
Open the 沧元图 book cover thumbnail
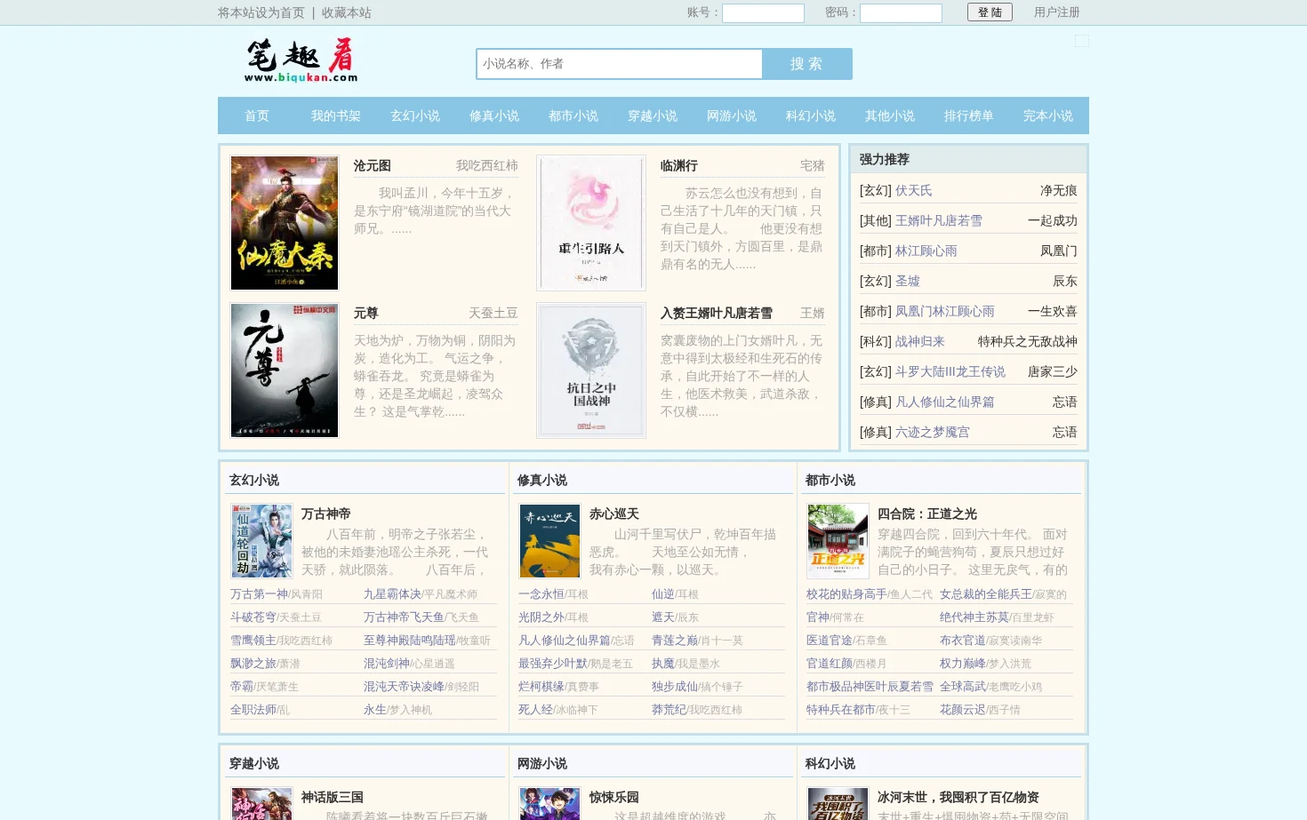point(285,223)
